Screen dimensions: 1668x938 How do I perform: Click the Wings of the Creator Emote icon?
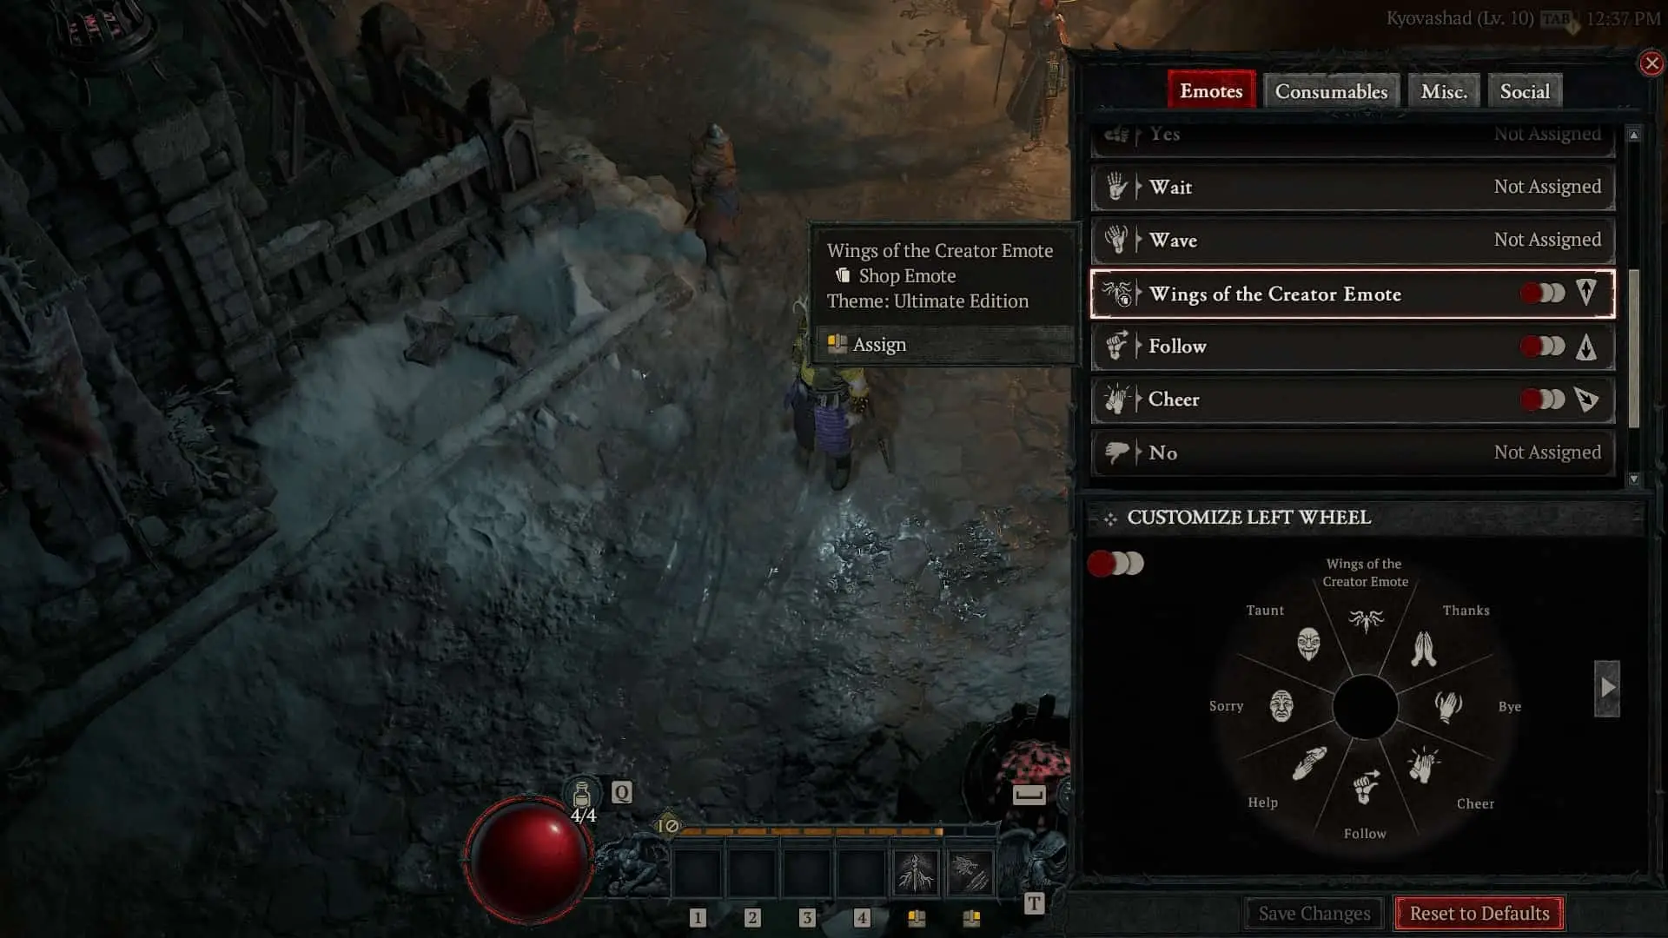coord(1119,294)
